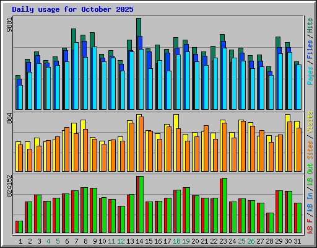Click weekend day 25 on the axis
The height and width of the screenshot is (248, 317).
point(241,241)
